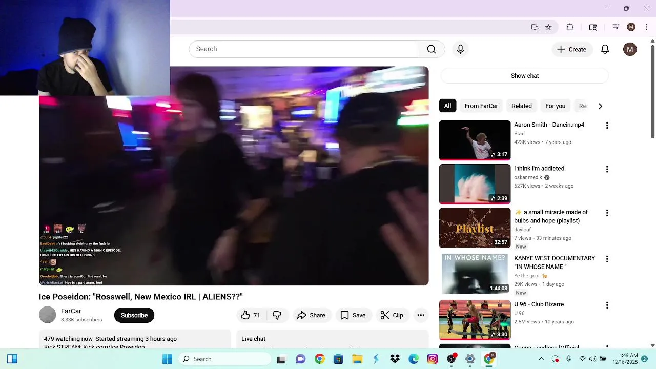Open more actions ellipsis under video

click(421, 315)
